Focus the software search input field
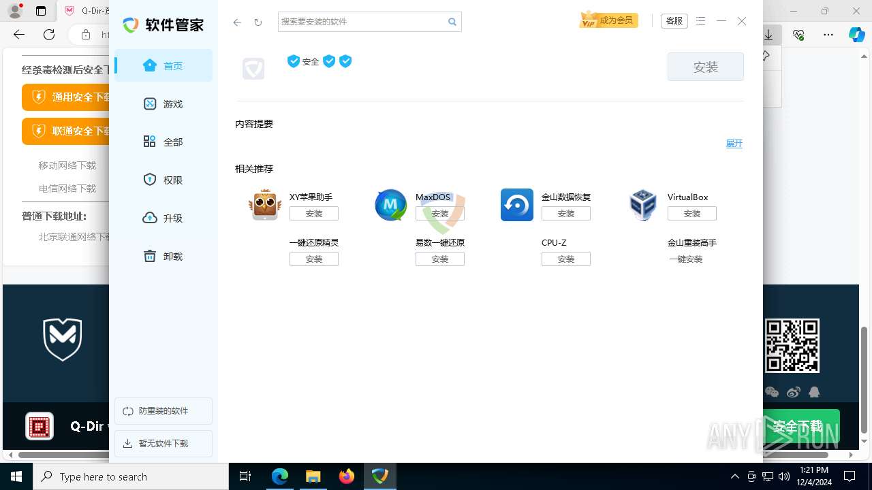This screenshot has height=490, width=872. (361, 22)
